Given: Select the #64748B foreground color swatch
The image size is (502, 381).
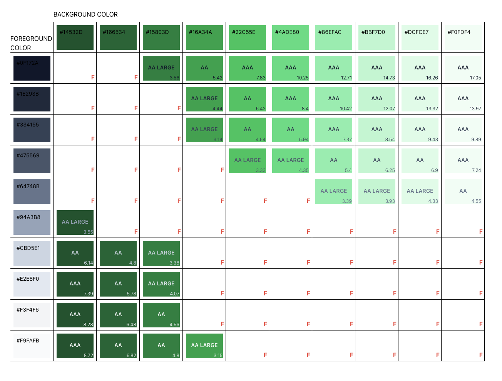Looking at the screenshot, I should click(x=32, y=192).
